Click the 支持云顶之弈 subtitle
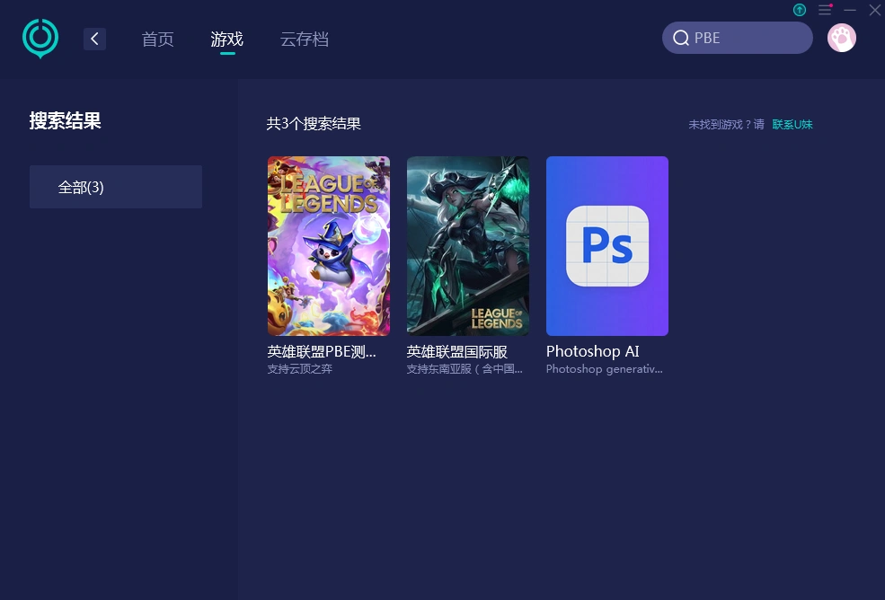Image resolution: width=885 pixels, height=600 pixels. coord(300,369)
